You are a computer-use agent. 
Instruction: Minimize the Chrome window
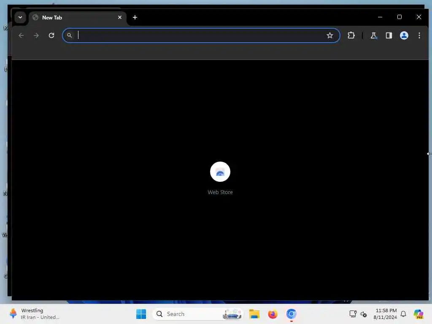point(380,17)
